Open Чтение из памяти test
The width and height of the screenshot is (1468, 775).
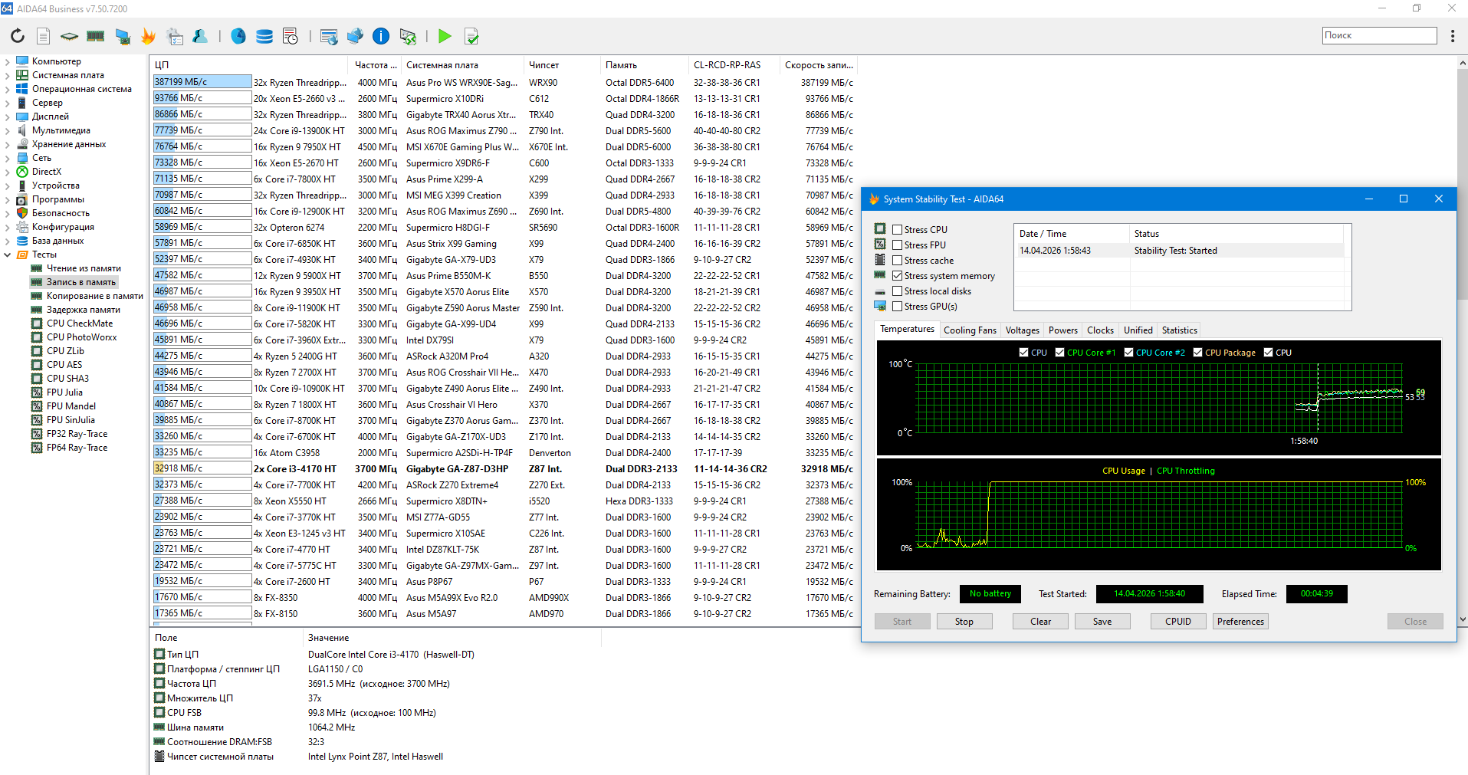[84, 268]
